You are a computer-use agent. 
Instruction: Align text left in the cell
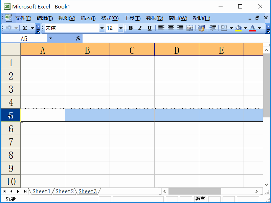[161, 28]
